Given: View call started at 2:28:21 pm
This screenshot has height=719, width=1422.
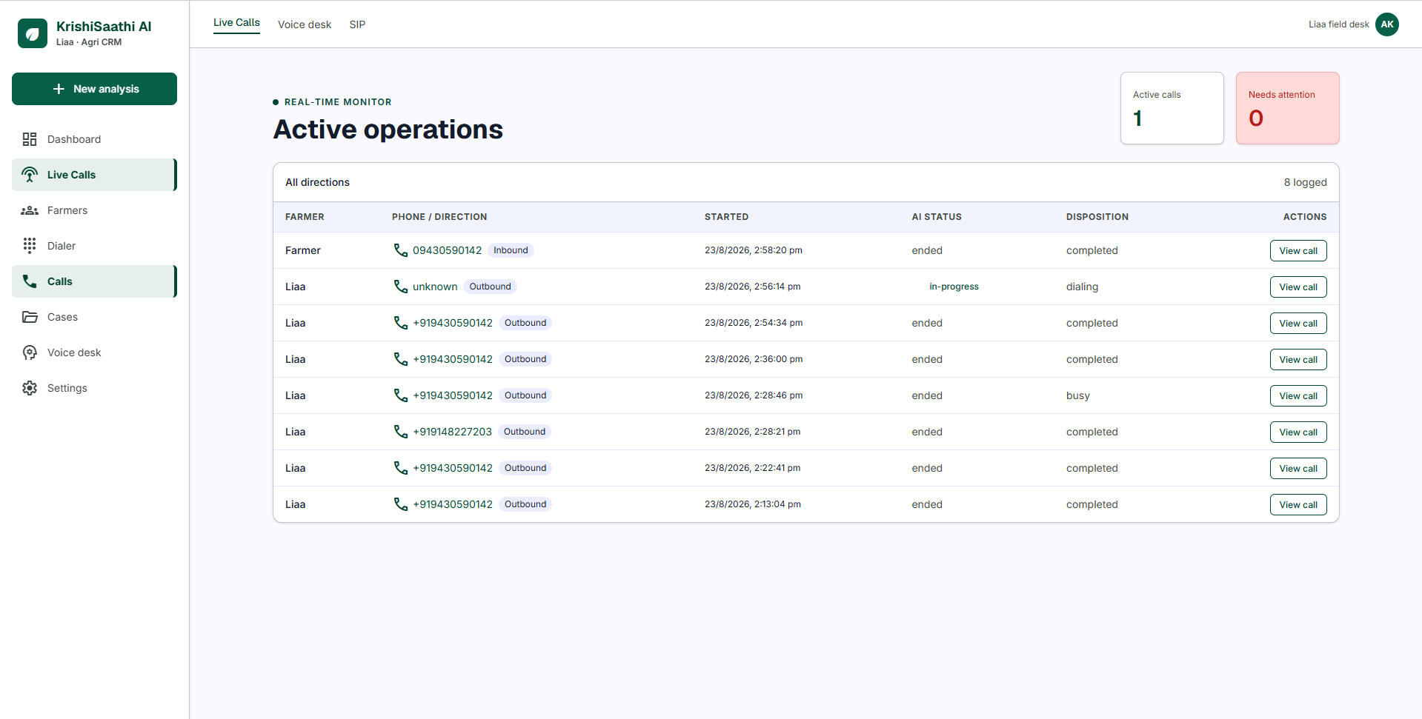Looking at the screenshot, I should (1298, 432).
